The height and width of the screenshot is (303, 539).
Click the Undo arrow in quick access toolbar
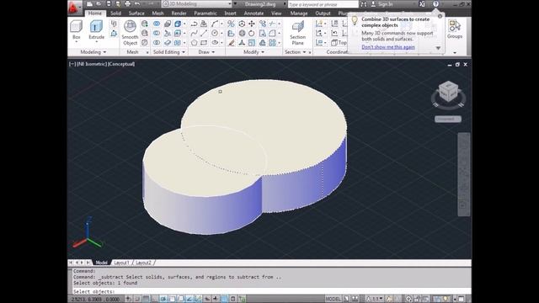137,4
